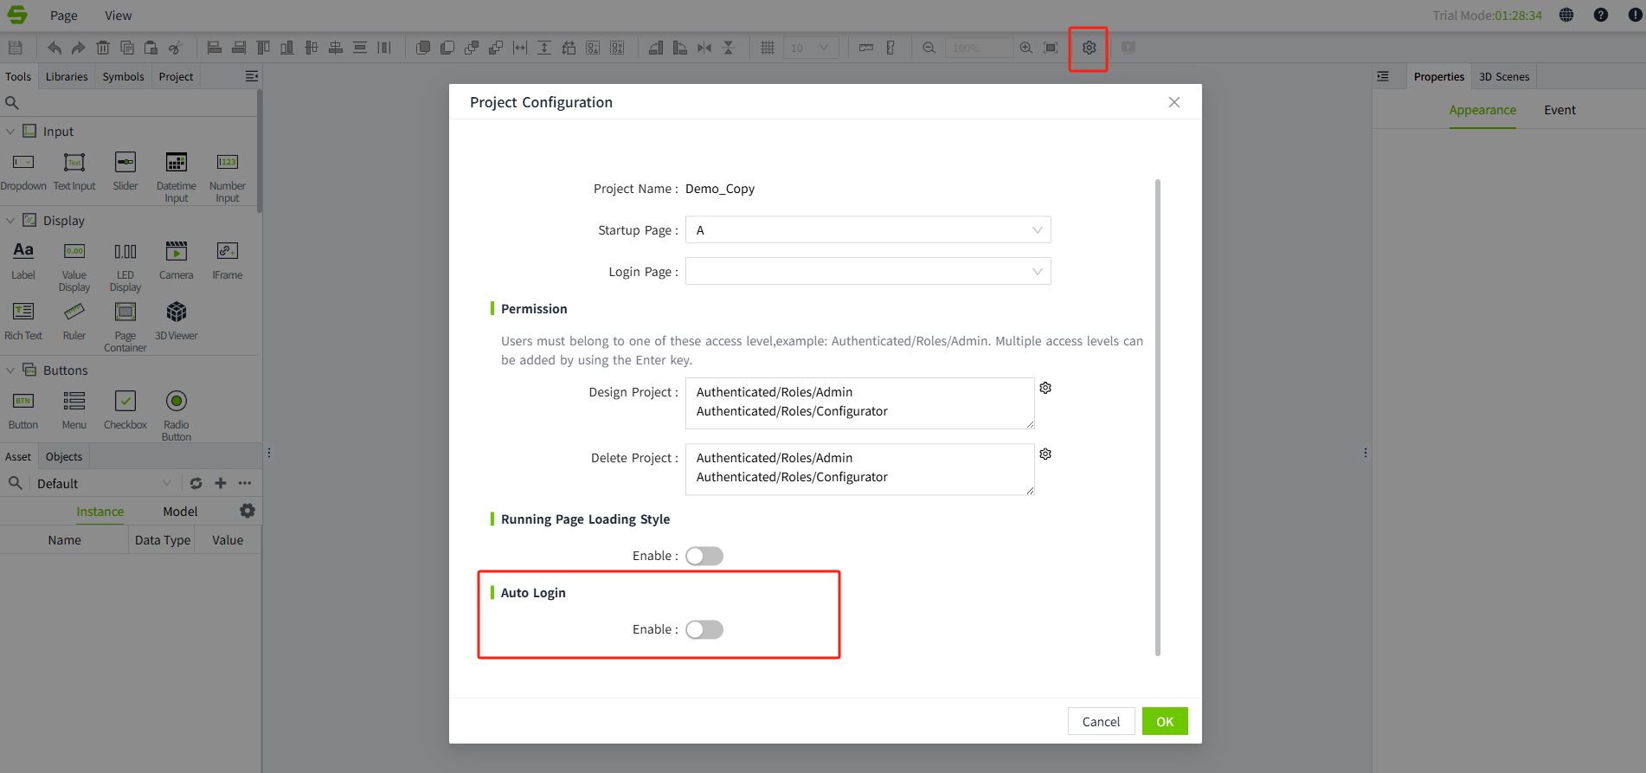Click the project settings gear in toolbar
The width and height of the screenshot is (1646, 773).
(1089, 48)
